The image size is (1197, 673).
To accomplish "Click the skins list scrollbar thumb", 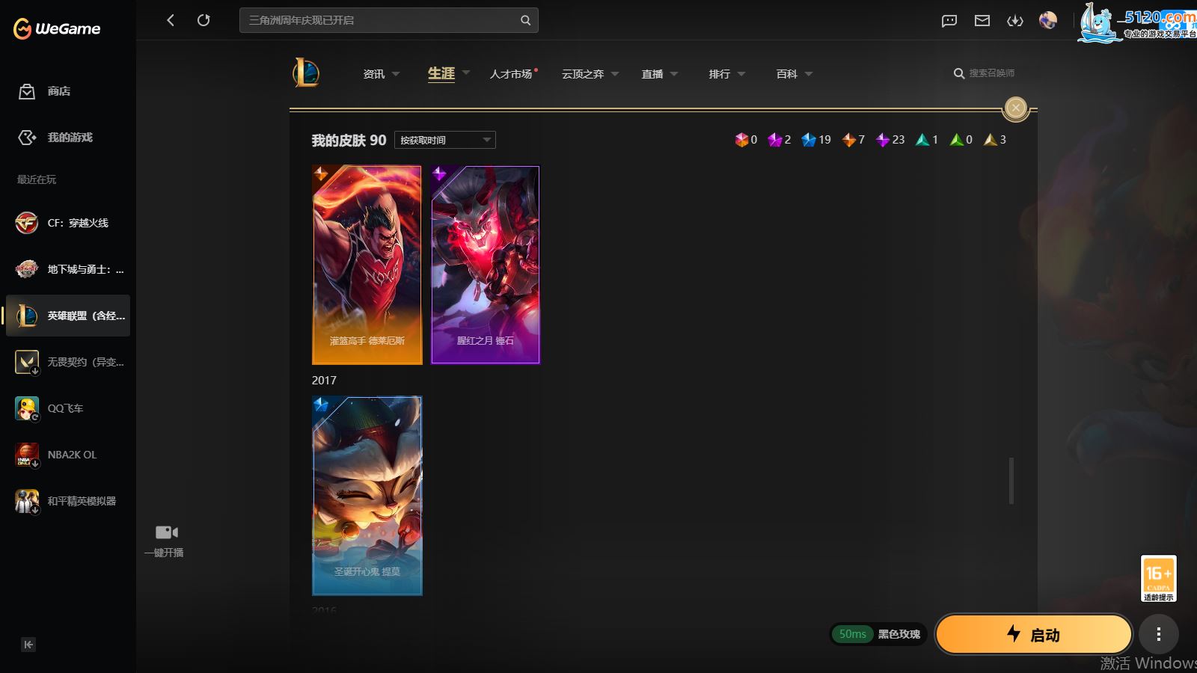I will pos(1011,481).
